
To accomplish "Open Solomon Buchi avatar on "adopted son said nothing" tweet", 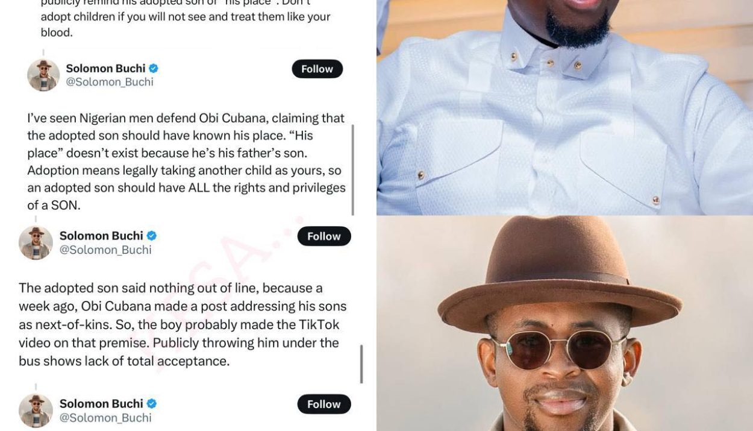I will pos(36,242).
